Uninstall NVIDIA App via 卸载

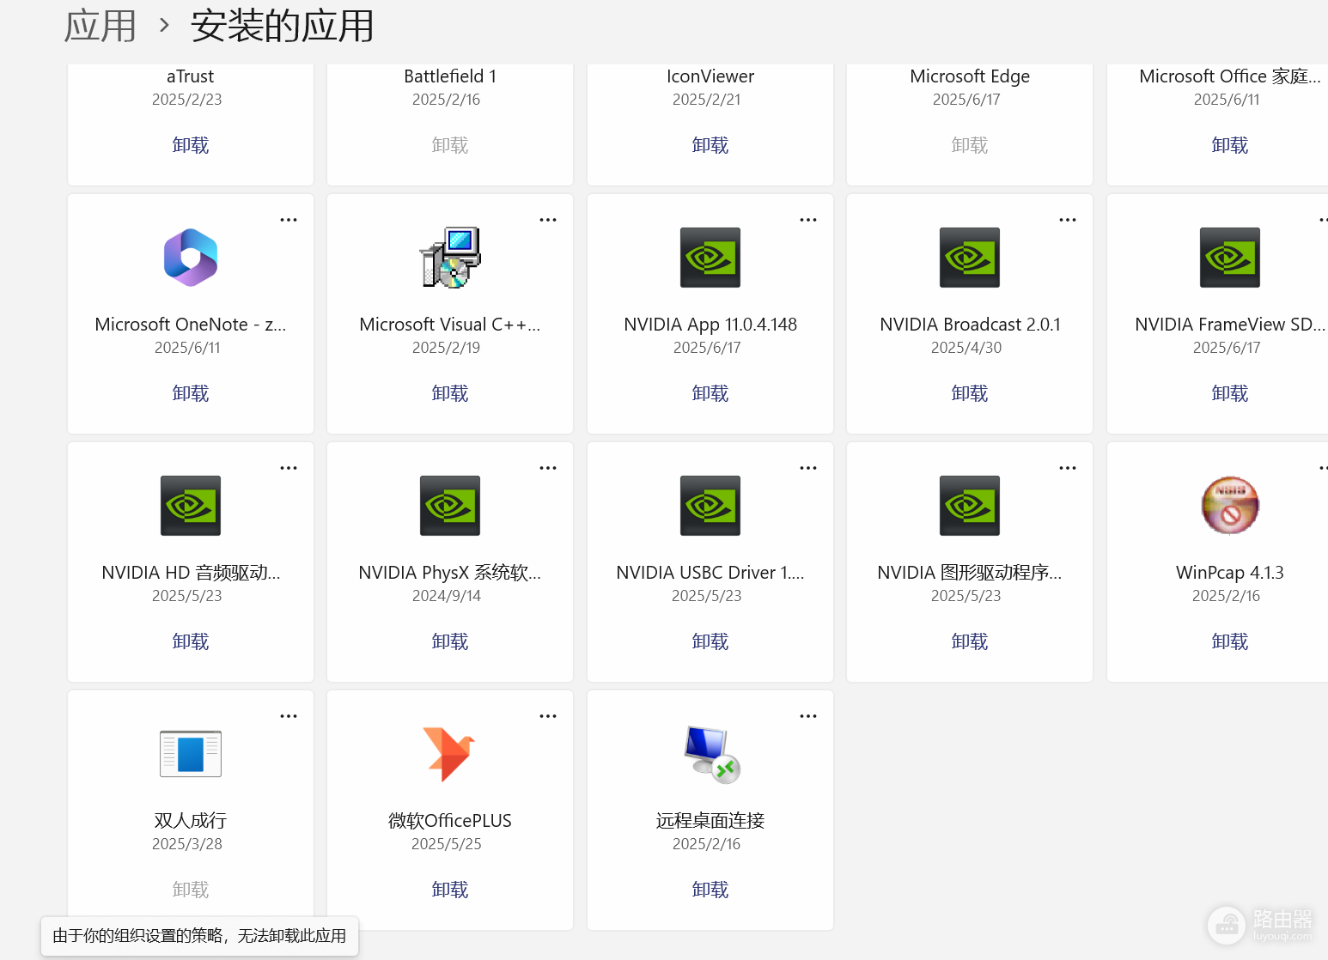point(710,393)
